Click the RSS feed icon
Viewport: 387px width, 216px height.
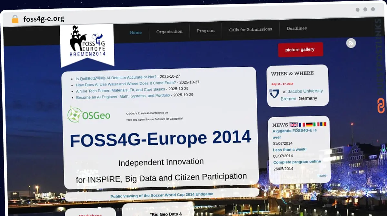[x=351, y=43]
